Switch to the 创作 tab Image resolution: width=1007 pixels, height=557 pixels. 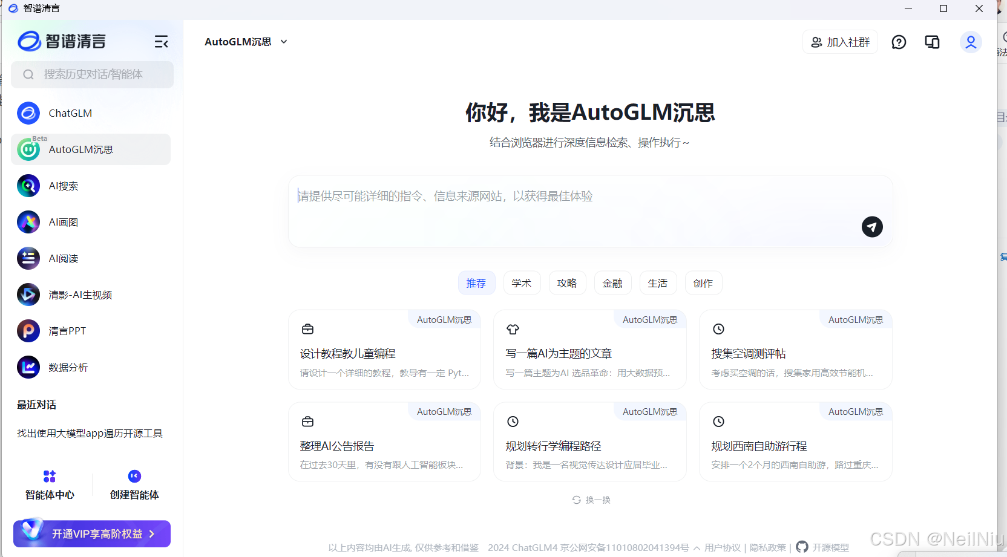703,283
